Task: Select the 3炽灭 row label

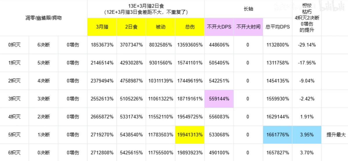Action: point(14,99)
